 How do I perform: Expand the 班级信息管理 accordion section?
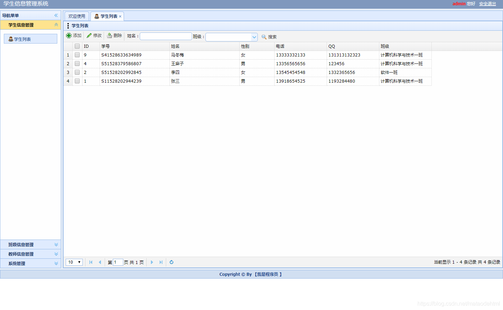click(x=56, y=244)
